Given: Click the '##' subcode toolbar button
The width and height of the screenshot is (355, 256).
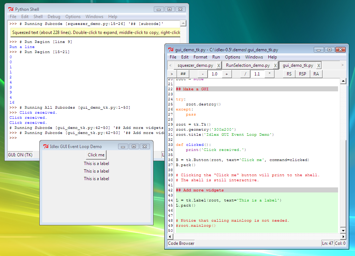Looking at the screenshot, I should pos(183,74).
